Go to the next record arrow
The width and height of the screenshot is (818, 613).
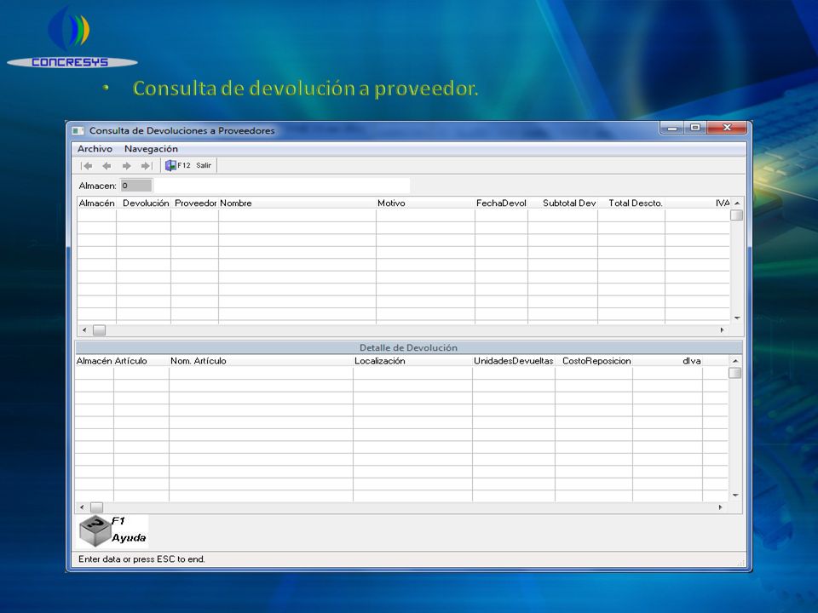[x=126, y=166]
